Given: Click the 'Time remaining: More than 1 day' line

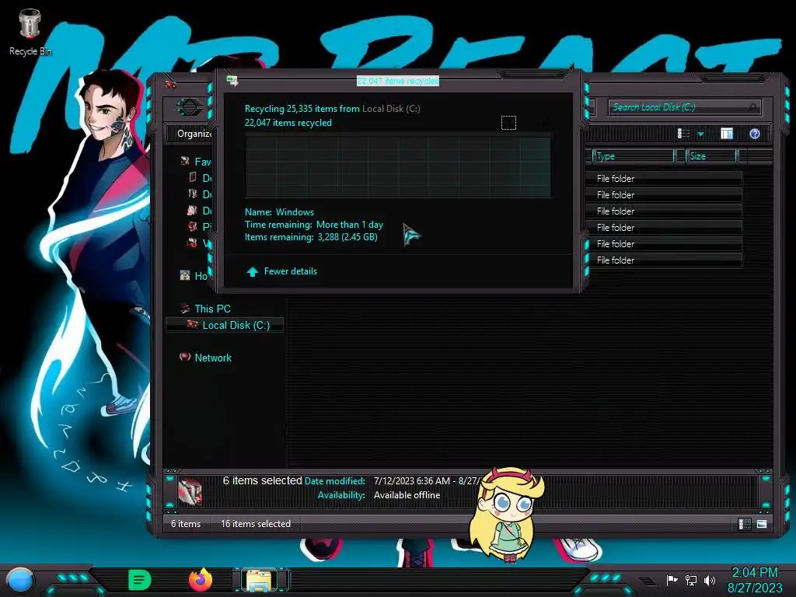Looking at the screenshot, I should click(314, 225).
